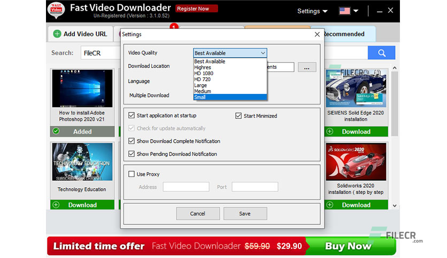Select Large video quality option
The image size is (447, 258).
pyautogui.click(x=230, y=85)
